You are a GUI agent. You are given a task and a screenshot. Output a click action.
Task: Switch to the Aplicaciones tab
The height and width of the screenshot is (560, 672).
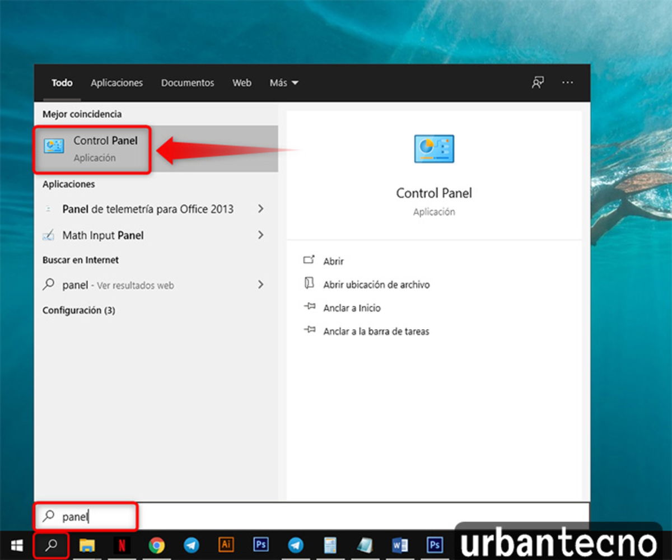tap(116, 83)
